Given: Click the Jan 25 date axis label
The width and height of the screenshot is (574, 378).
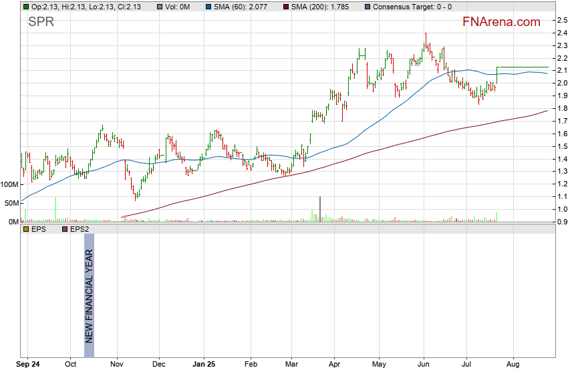Looking at the screenshot, I should pyautogui.click(x=204, y=365).
